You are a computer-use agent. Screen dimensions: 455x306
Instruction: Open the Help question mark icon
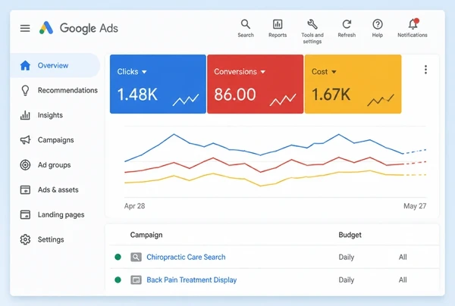(x=378, y=24)
